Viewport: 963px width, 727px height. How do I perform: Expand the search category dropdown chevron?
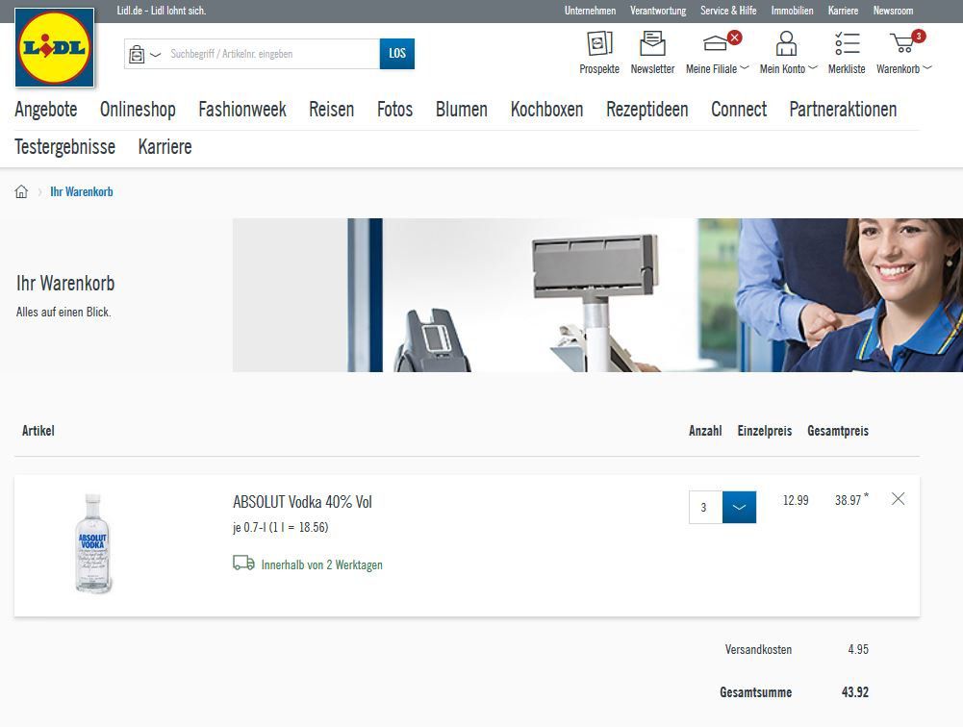[156, 54]
